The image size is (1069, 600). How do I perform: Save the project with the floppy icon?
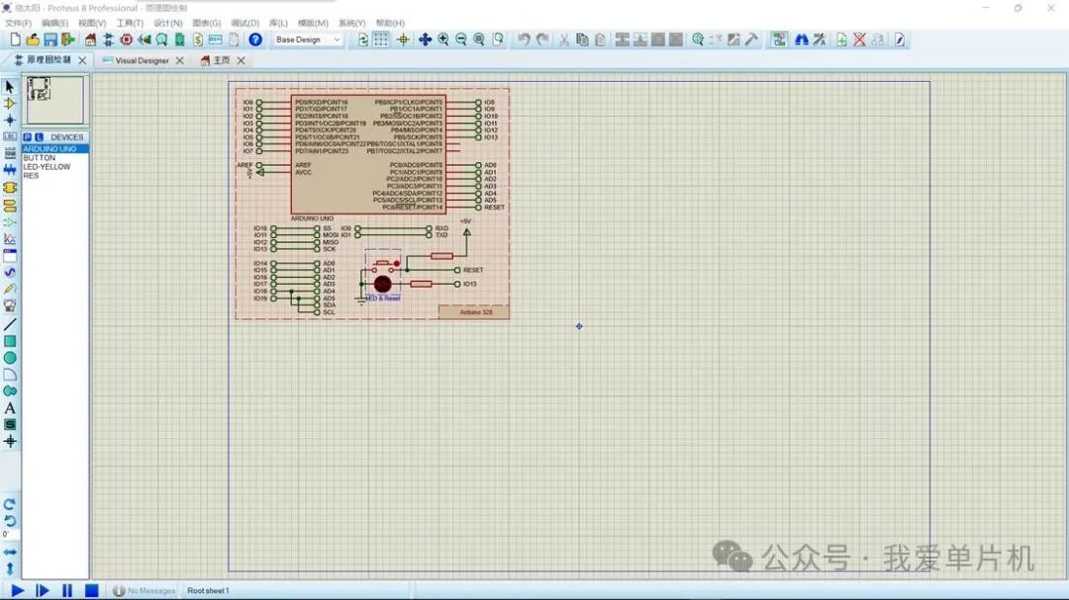click(x=50, y=40)
